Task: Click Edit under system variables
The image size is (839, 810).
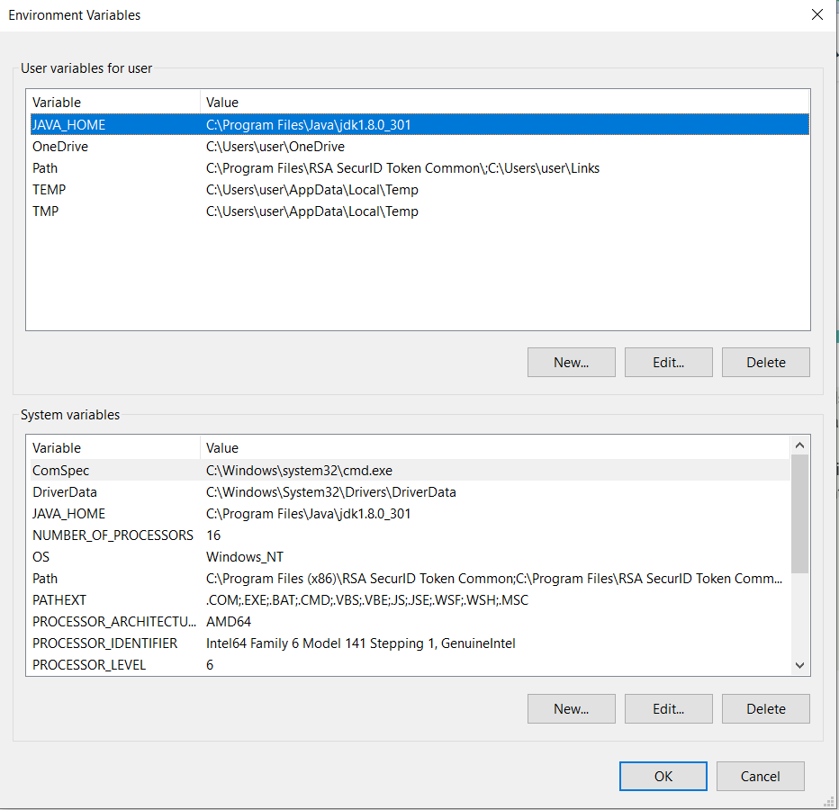Action: 668,709
